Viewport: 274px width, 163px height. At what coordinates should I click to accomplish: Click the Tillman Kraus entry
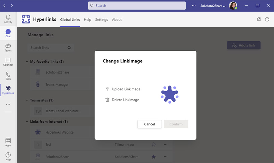125,145
